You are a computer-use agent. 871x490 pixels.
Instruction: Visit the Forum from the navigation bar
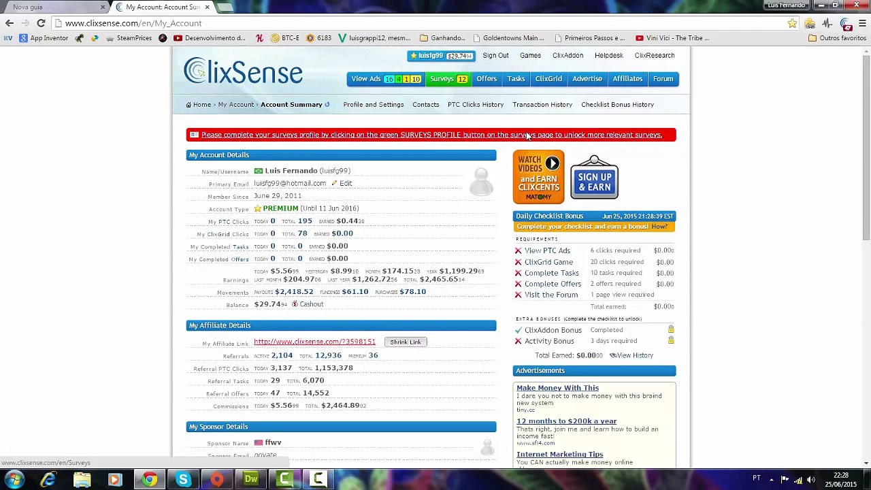coord(663,79)
